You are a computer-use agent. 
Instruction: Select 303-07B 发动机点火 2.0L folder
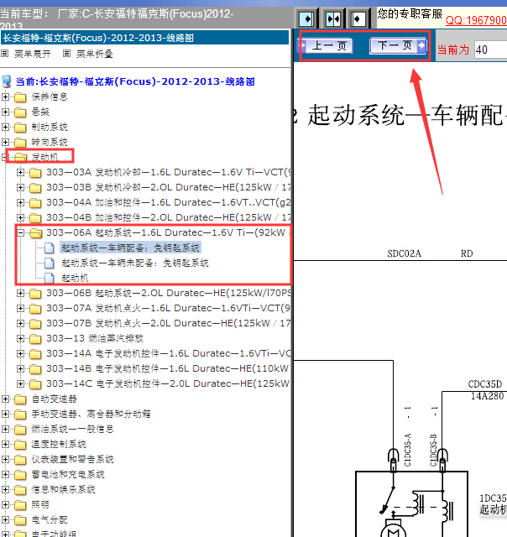point(168,323)
